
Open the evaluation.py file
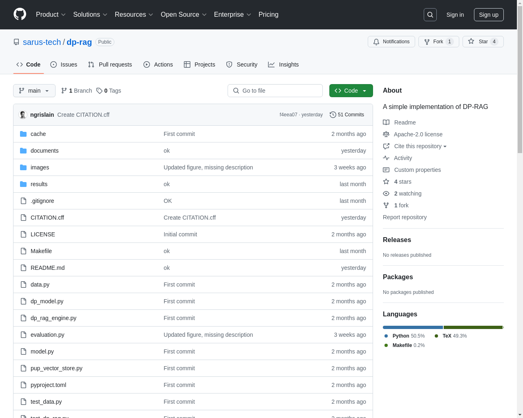[x=47, y=335]
